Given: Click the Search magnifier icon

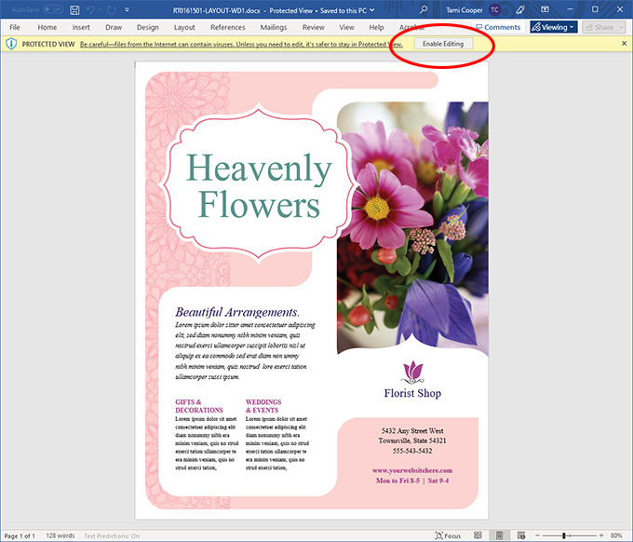Looking at the screenshot, I should [423, 10].
